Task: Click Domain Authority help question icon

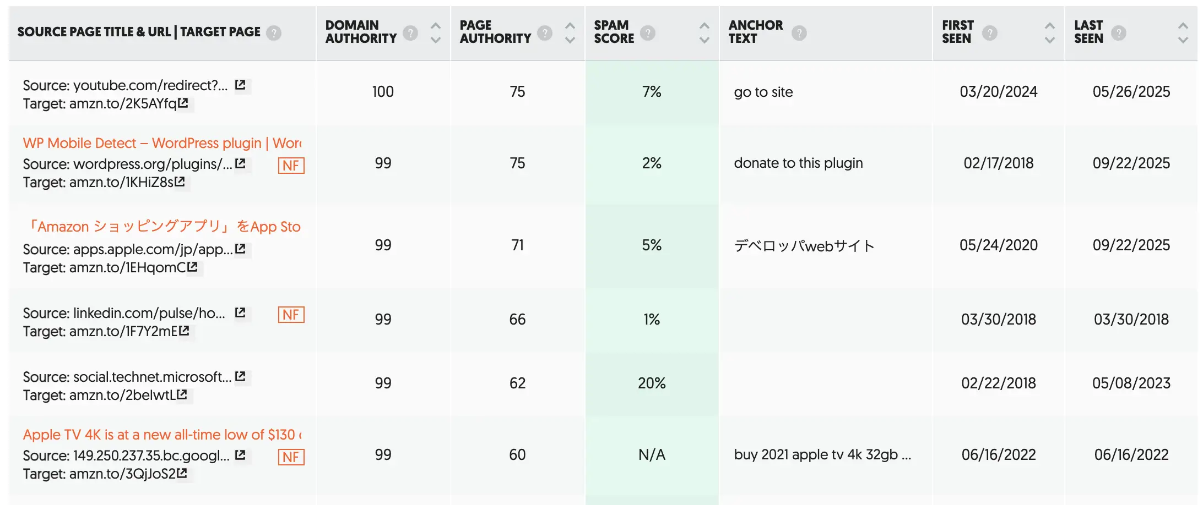Action: (x=410, y=33)
